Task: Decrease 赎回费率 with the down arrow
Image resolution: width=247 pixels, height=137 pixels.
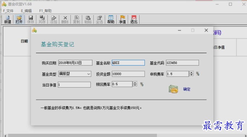Action: pyautogui.click(x=135, y=85)
